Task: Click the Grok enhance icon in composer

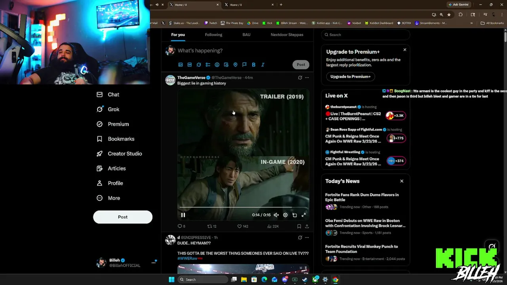Action: click(199, 65)
